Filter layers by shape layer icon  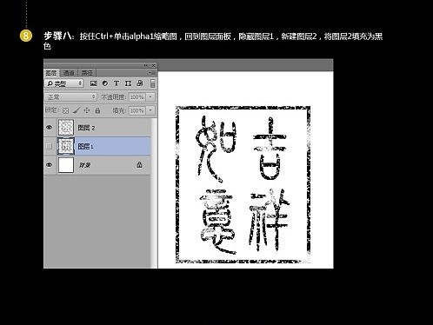128,83
